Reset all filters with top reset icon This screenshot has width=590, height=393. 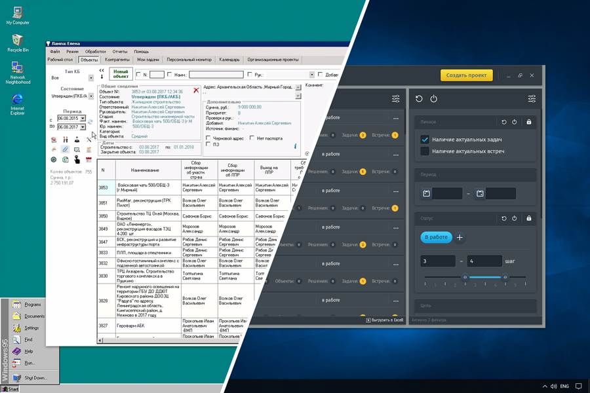[419, 99]
